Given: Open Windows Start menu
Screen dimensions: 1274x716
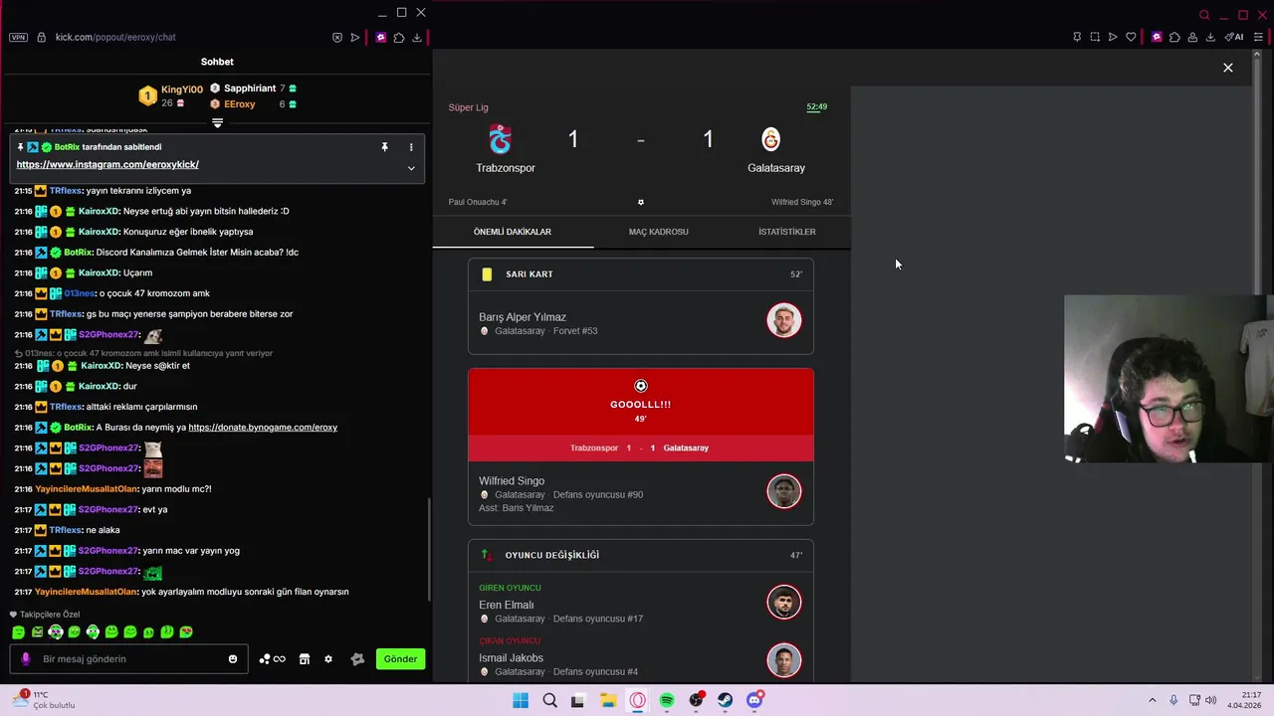Looking at the screenshot, I should pos(521,700).
